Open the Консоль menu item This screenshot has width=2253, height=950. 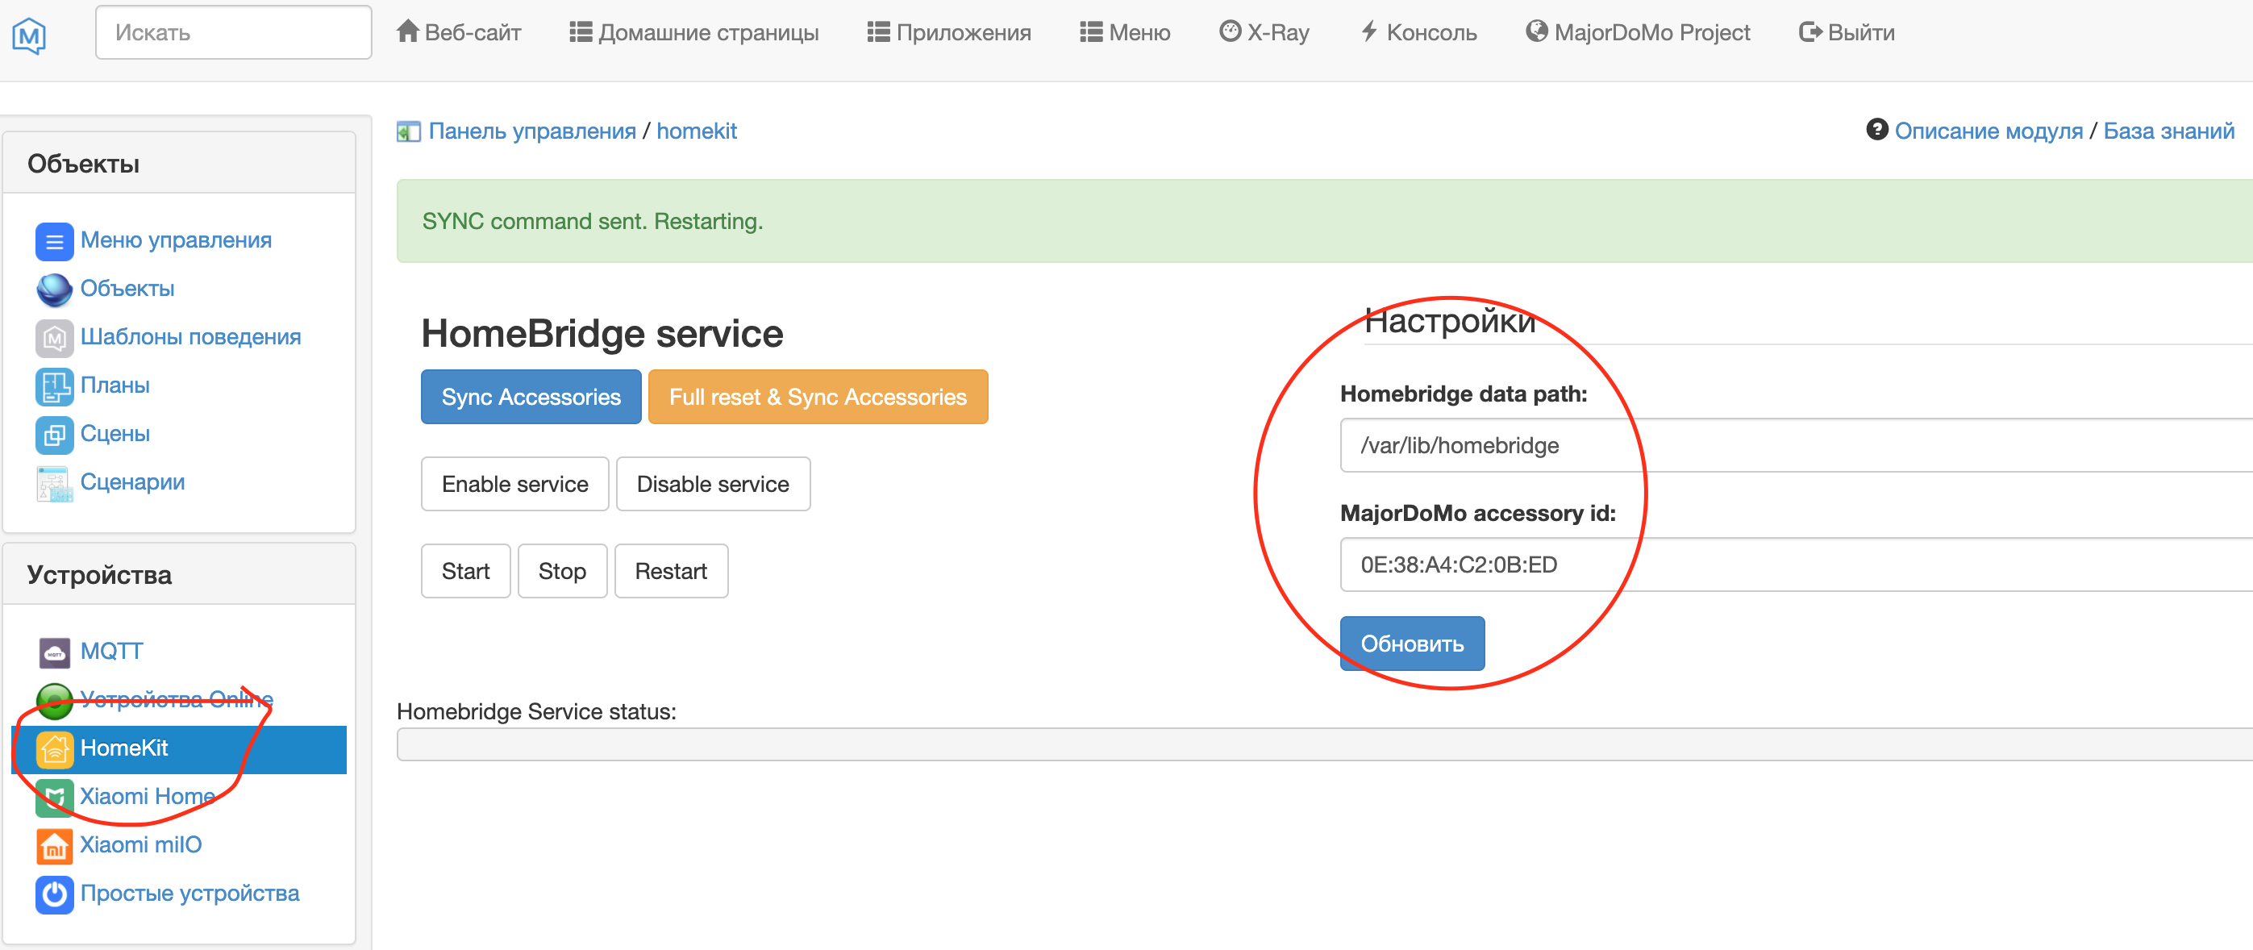click(1418, 32)
